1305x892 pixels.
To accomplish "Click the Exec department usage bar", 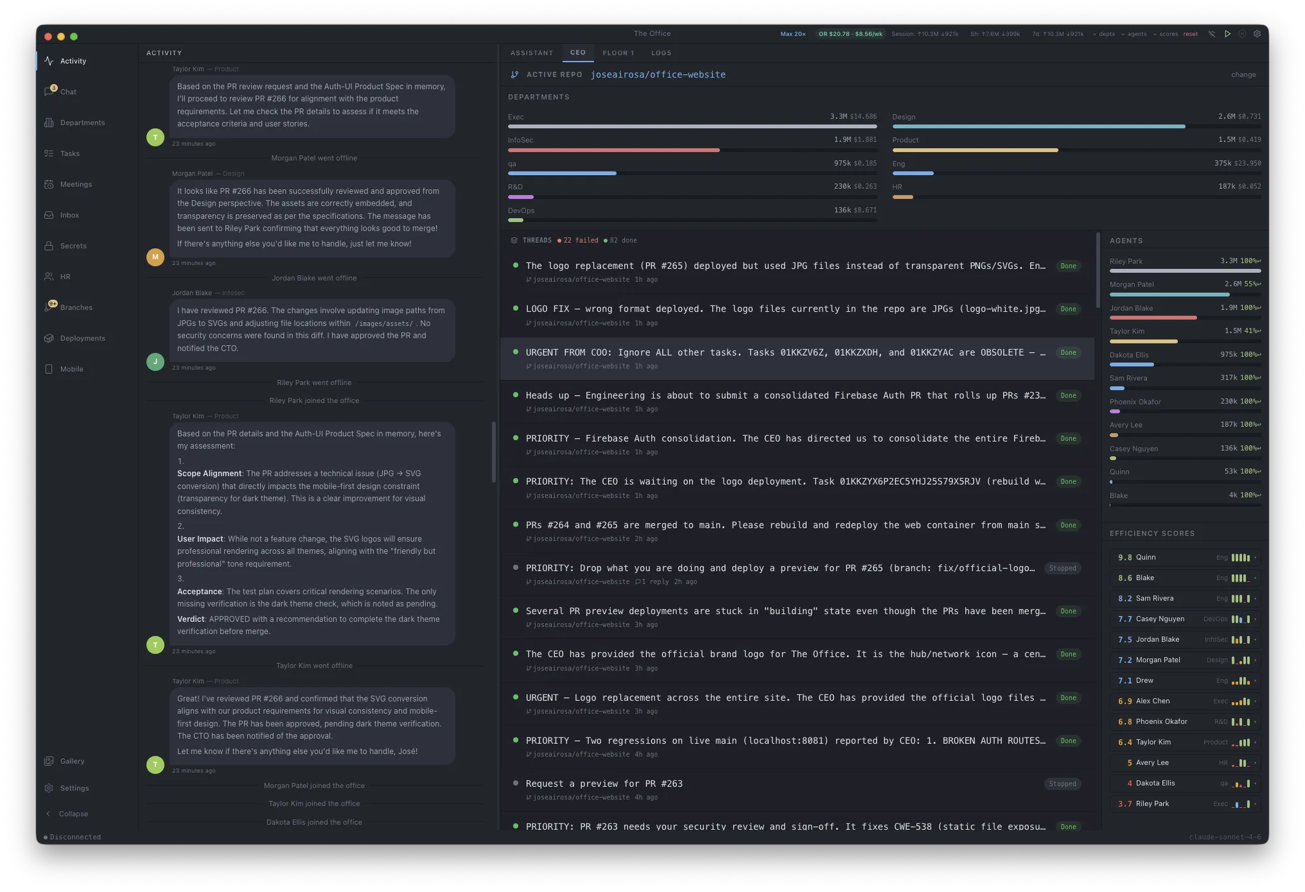I will (692, 126).
